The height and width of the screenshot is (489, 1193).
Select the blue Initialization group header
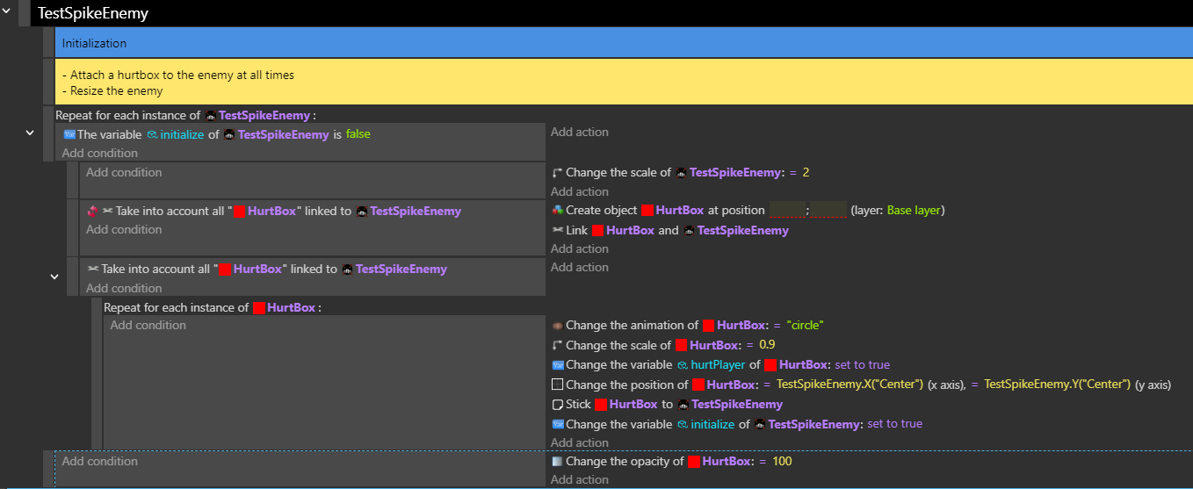click(624, 43)
